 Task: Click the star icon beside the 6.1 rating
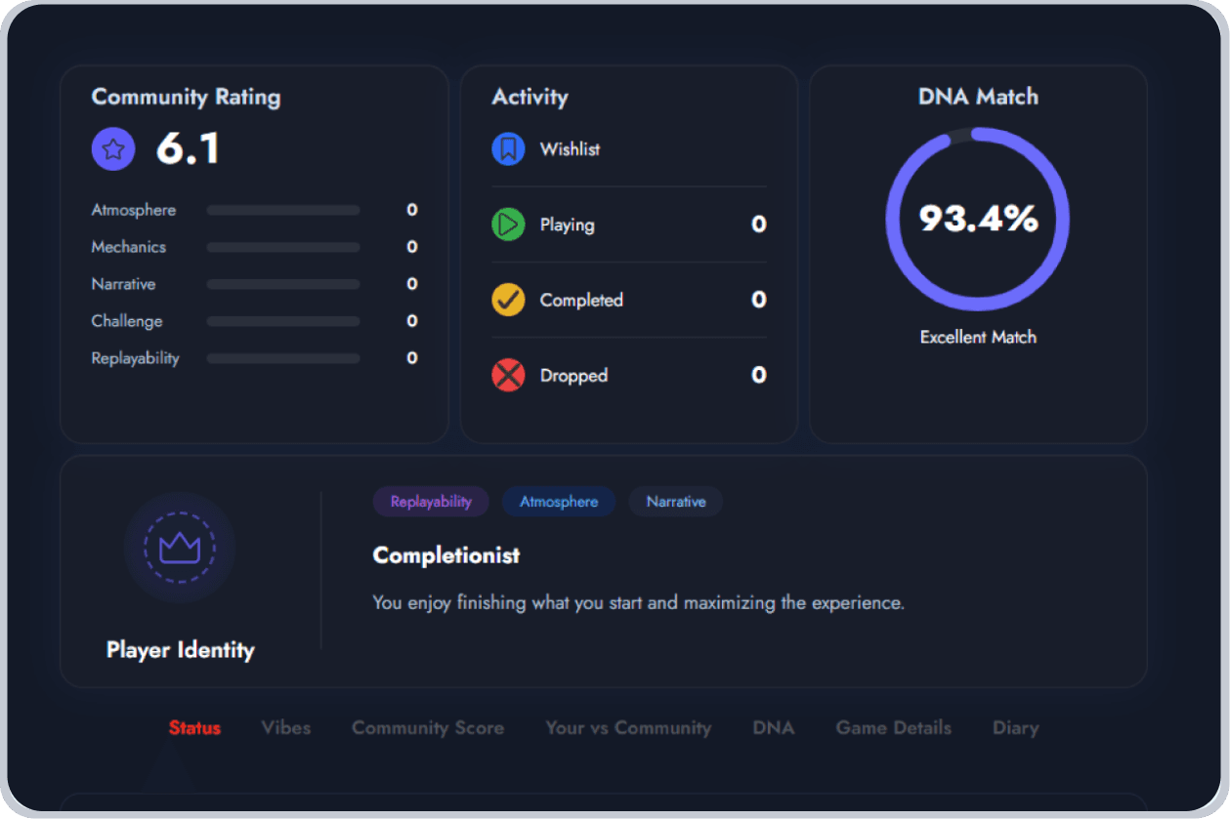[113, 149]
